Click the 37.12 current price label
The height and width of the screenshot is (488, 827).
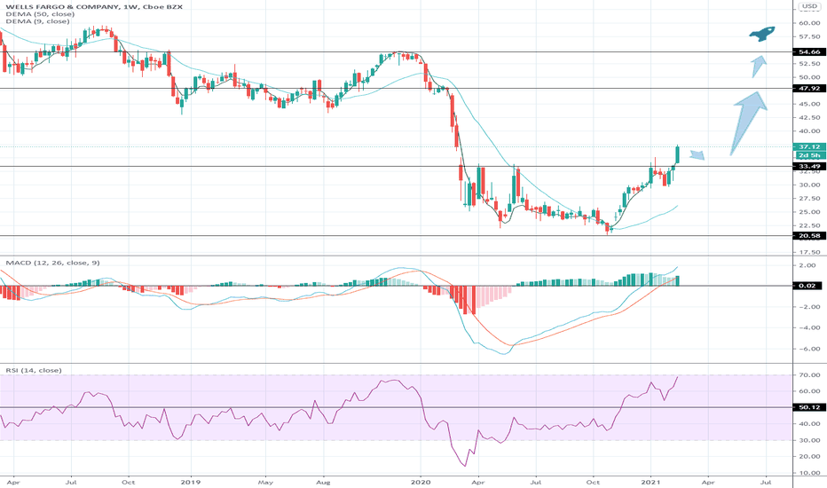[x=809, y=147]
